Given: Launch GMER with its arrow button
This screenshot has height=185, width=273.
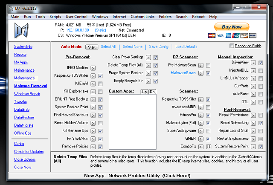Looking at the screenshot, I should click(201, 139).
